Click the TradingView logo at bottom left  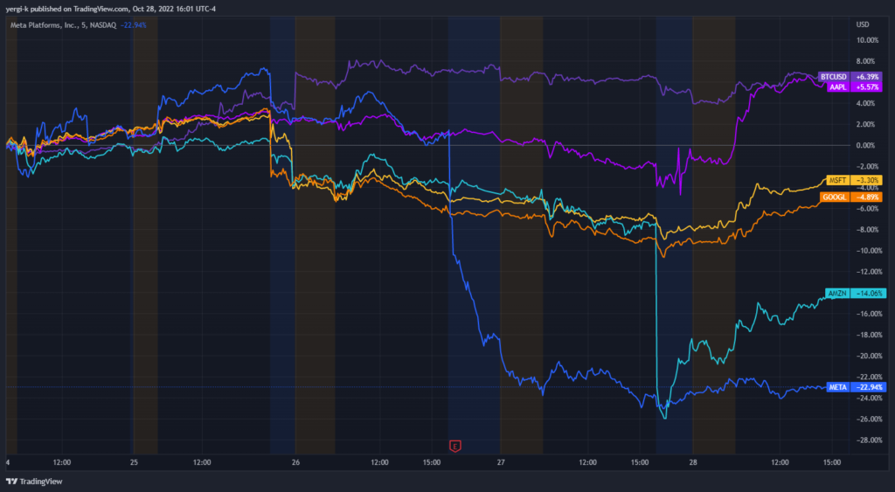coord(34,482)
